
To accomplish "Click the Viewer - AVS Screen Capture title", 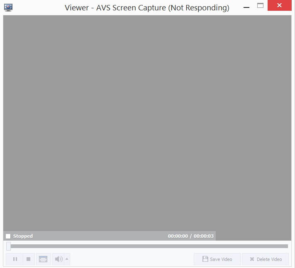I will [x=147, y=8].
